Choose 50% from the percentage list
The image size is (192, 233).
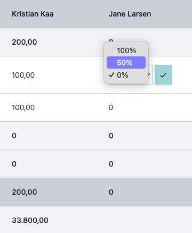126,63
